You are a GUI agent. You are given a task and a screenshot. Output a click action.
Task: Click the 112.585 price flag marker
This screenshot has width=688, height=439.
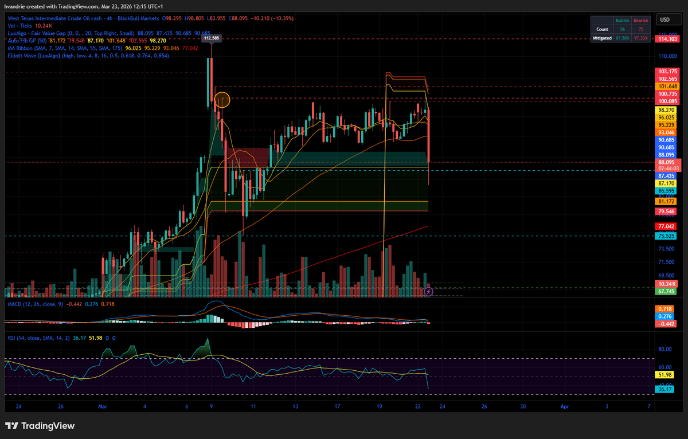pyautogui.click(x=212, y=38)
